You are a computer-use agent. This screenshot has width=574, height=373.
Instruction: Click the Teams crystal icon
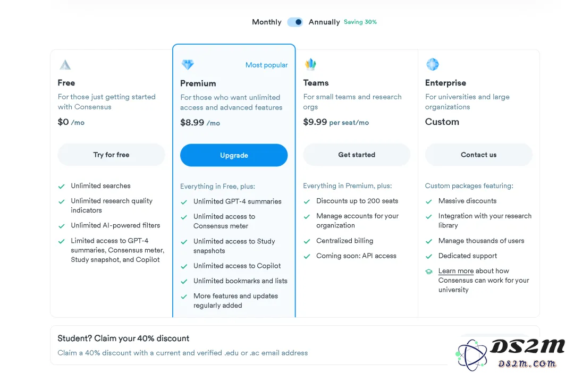310,64
